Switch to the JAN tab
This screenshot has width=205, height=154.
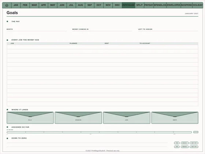16,5
